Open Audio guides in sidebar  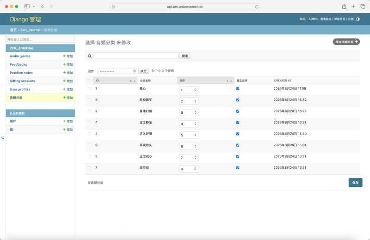coord(20,56)
